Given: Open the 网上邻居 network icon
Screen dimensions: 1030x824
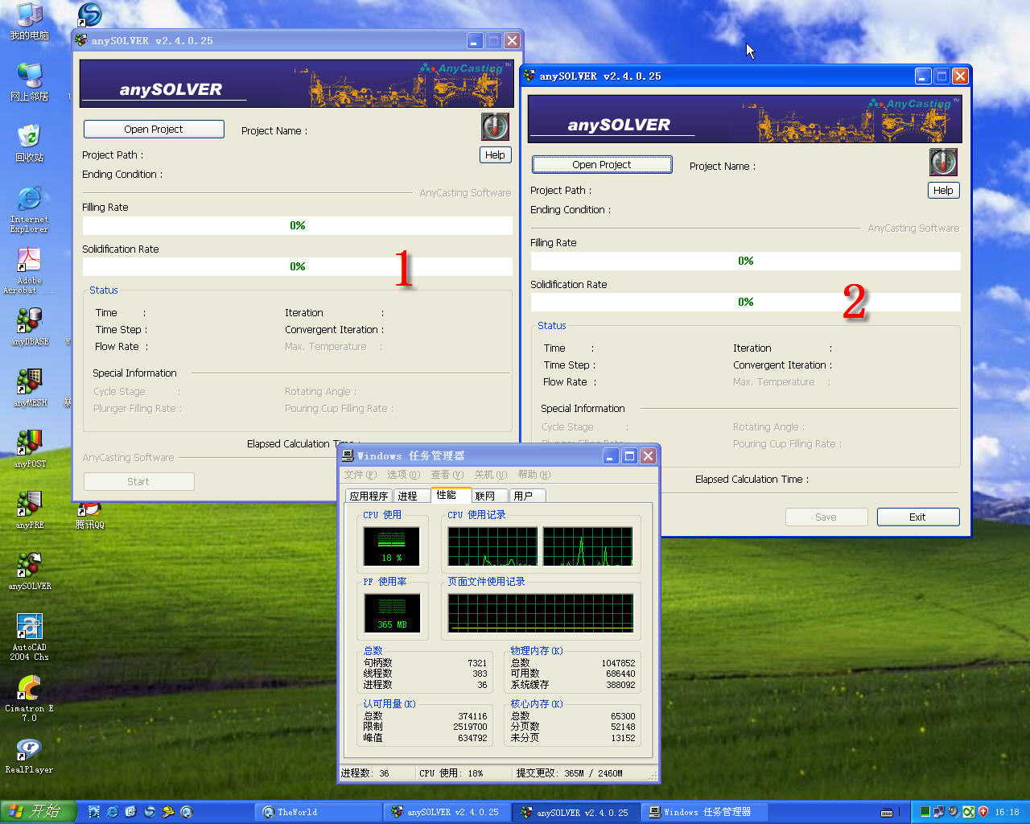Looking at the screenshot, I should 30,81.
